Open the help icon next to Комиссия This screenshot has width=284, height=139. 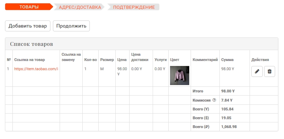pos(214,100)
